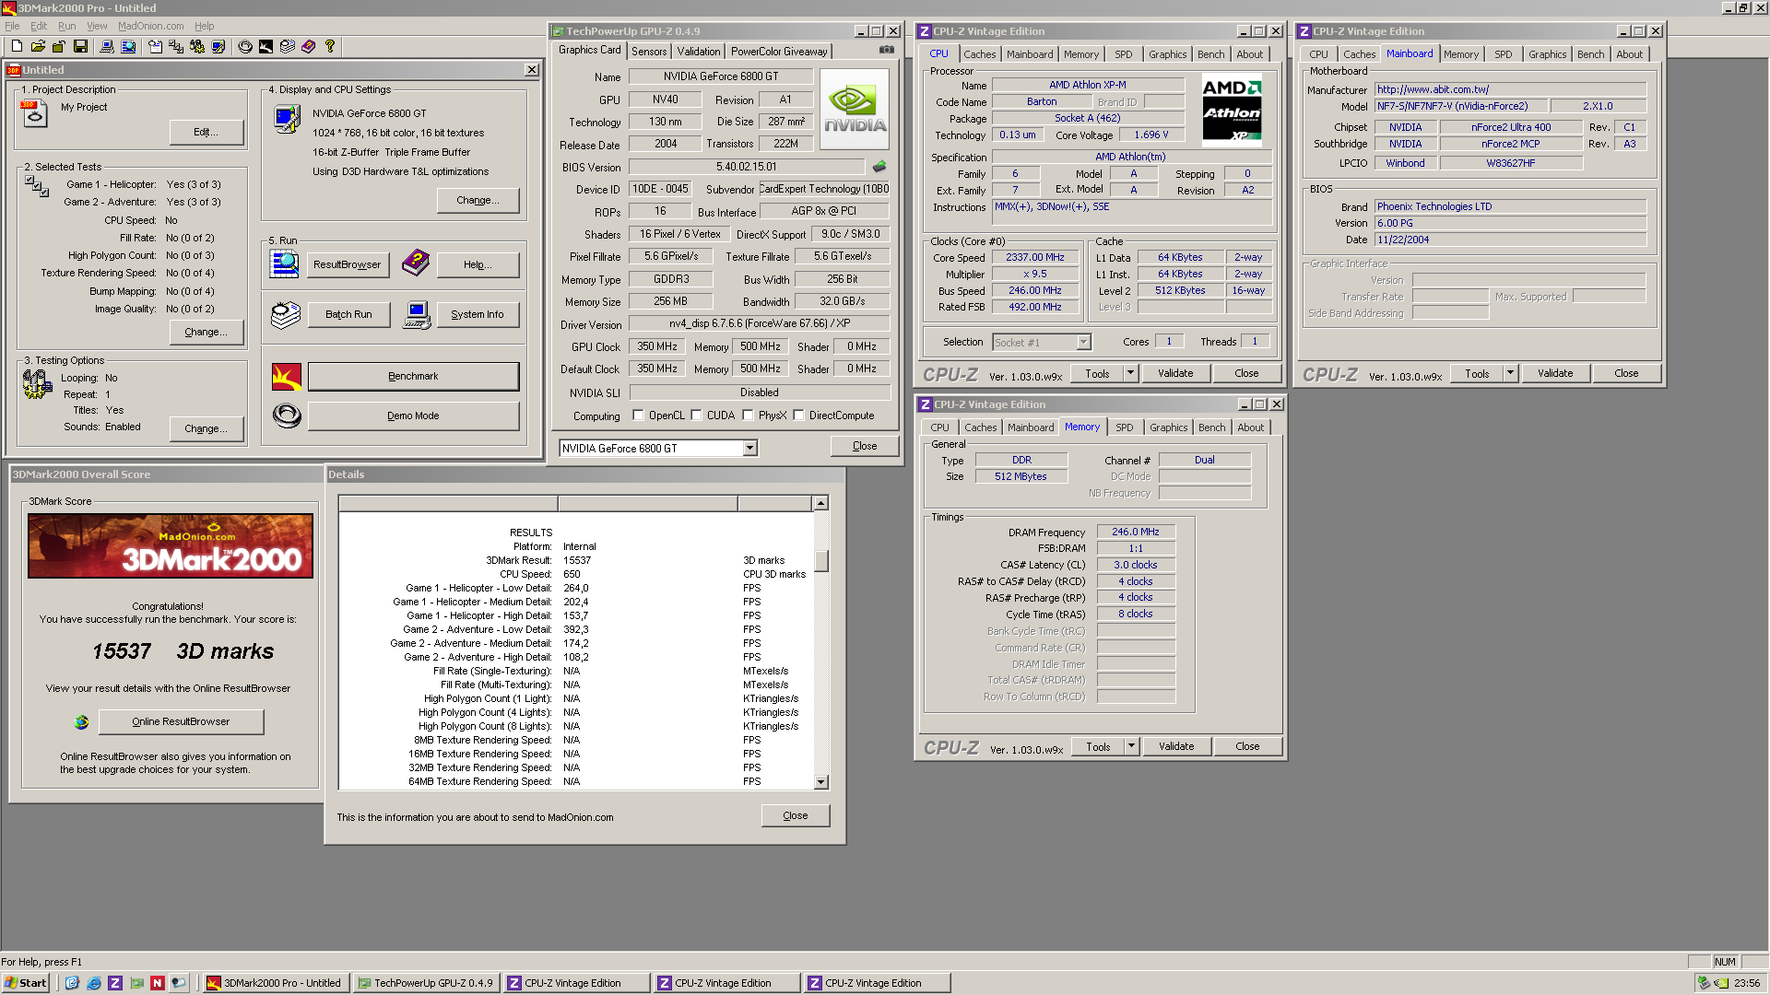Image resolution: width=1770 pixels, height=995 pixels.
Task: Open the NVIDIA GeForce 6800 GT card dropdown
Action: tap(749, 449)
